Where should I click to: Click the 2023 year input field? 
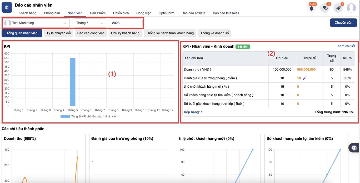[126, 23]
